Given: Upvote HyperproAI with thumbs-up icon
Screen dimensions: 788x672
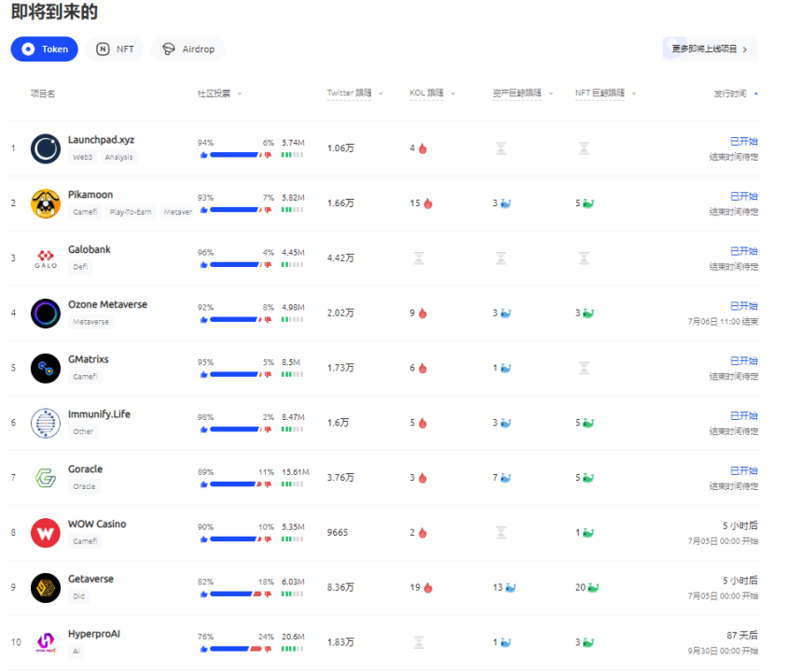Looking at the screenshot, I should pos(203,649).
